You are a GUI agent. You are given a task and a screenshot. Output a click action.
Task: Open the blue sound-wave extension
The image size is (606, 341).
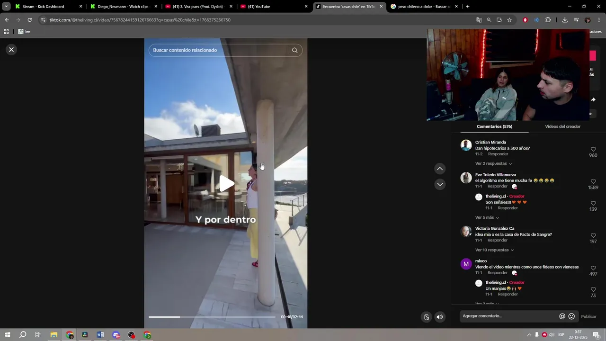coord(536,20)
